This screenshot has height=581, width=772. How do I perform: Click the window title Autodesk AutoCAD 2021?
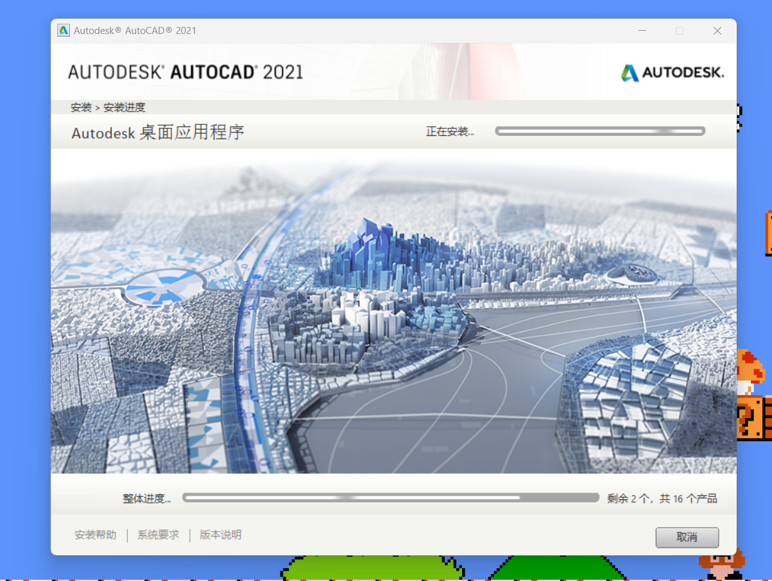135,30
